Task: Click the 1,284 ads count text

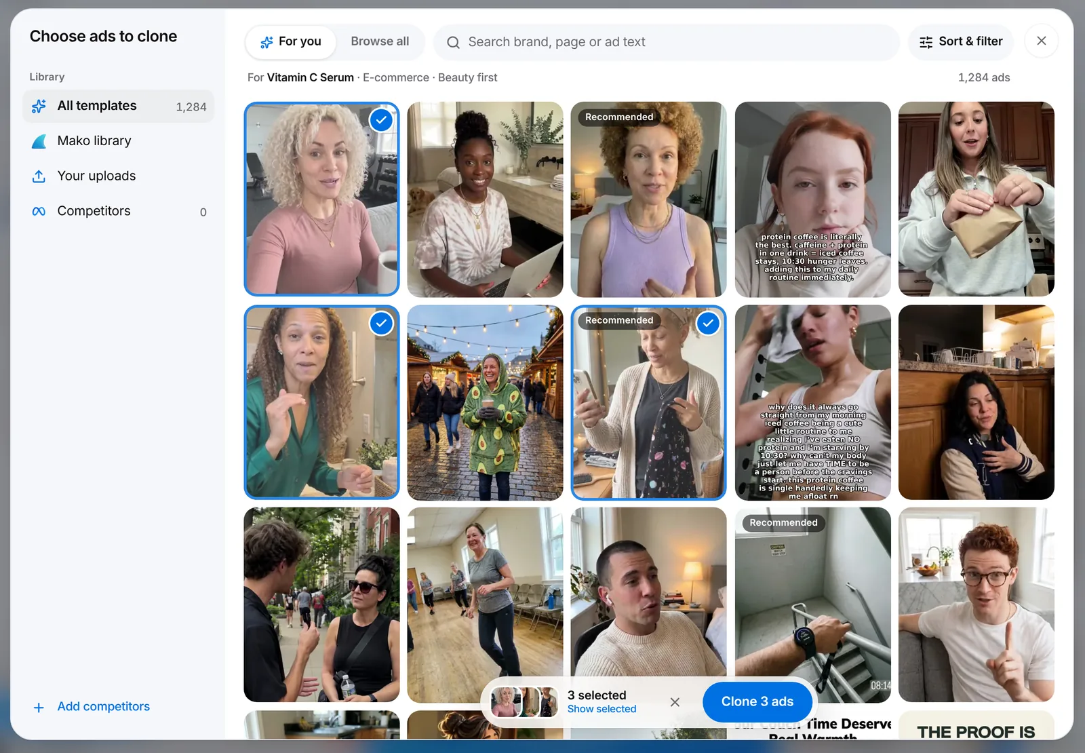Action: (983, 77)
